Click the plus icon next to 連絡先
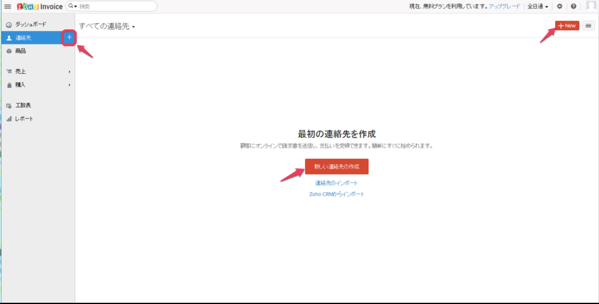The image size is (599, 304). point(69,38)
